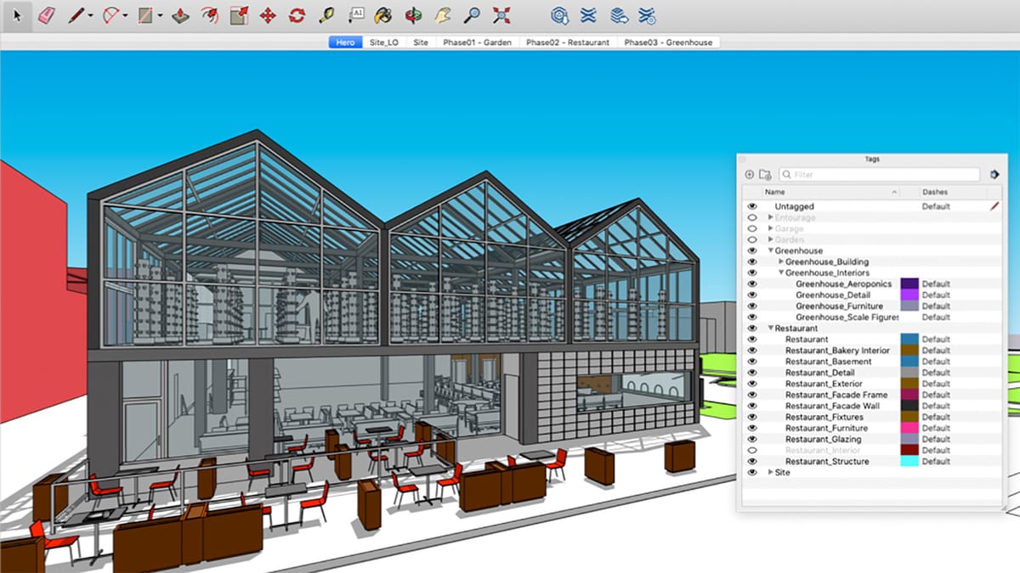Pick the Tape Measure tool
Viewport: 1020px width, 573px height.
[x=326, y=15]
